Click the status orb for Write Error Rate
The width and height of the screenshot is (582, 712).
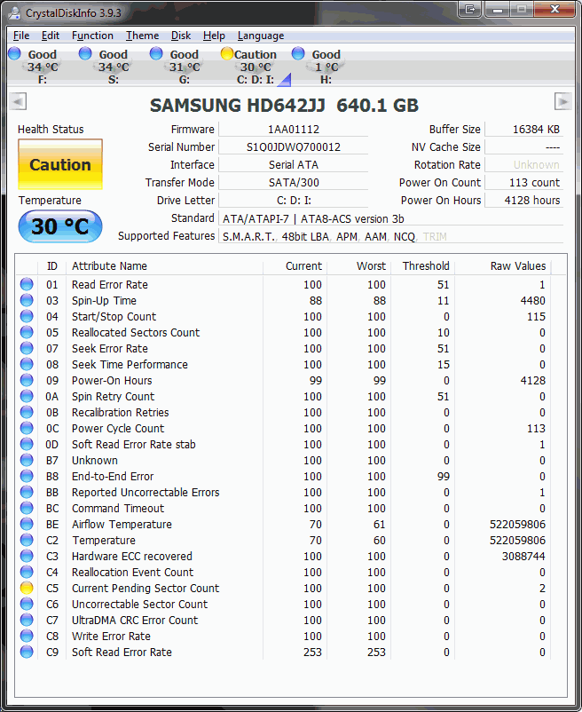click(x=27, y=636)
